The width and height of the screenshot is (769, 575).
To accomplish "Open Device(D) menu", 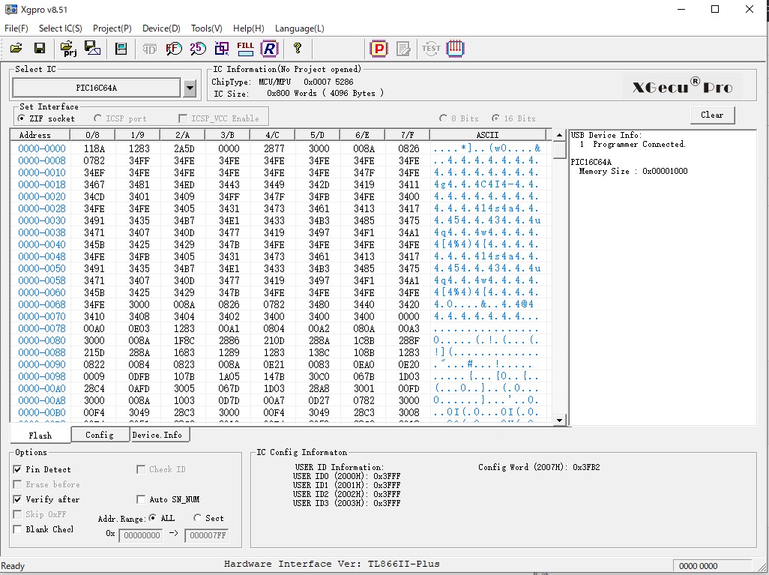I will coord(161,28).
